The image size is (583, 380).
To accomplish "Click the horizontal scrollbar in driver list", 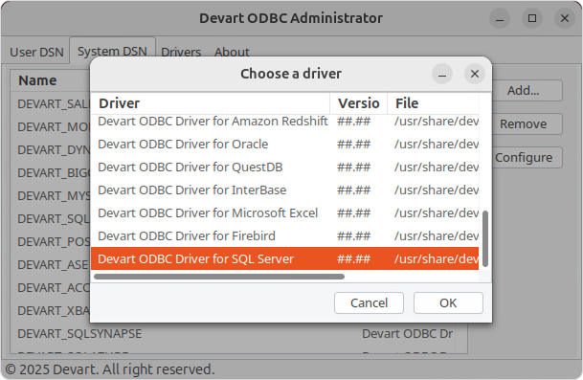I will pos(219,277).
